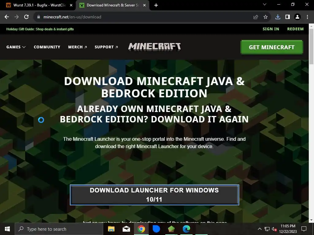The height and width of the screenshot is (235, 314).
Task: Open the Chrome profile avatar
Action: tap(297, 17)
